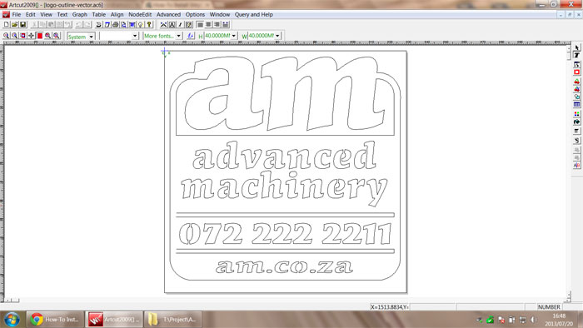Expand the More fonts dropdown
Screen dimensions: 583x328
[179, 36]
